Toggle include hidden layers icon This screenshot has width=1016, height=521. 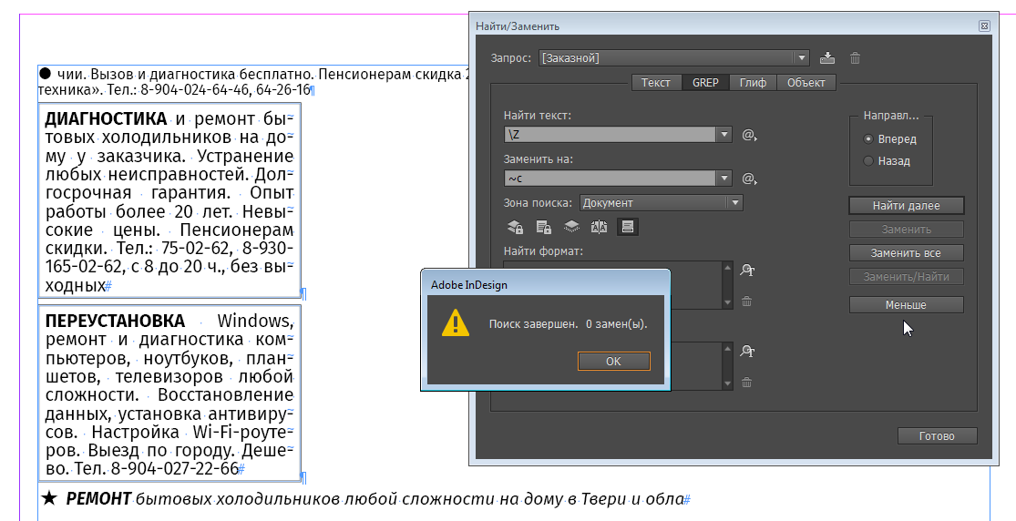(571, 227)
